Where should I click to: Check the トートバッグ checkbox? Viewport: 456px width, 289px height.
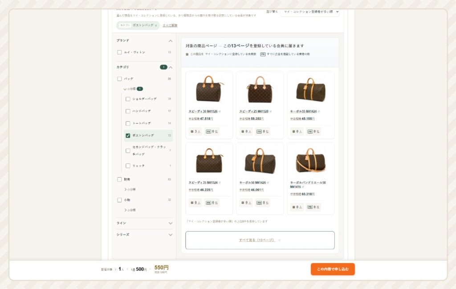pos(128,123)
